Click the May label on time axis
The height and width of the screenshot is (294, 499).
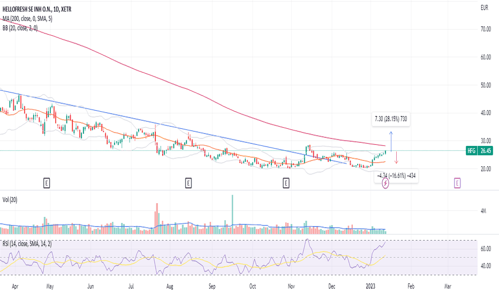coord(50,287)
